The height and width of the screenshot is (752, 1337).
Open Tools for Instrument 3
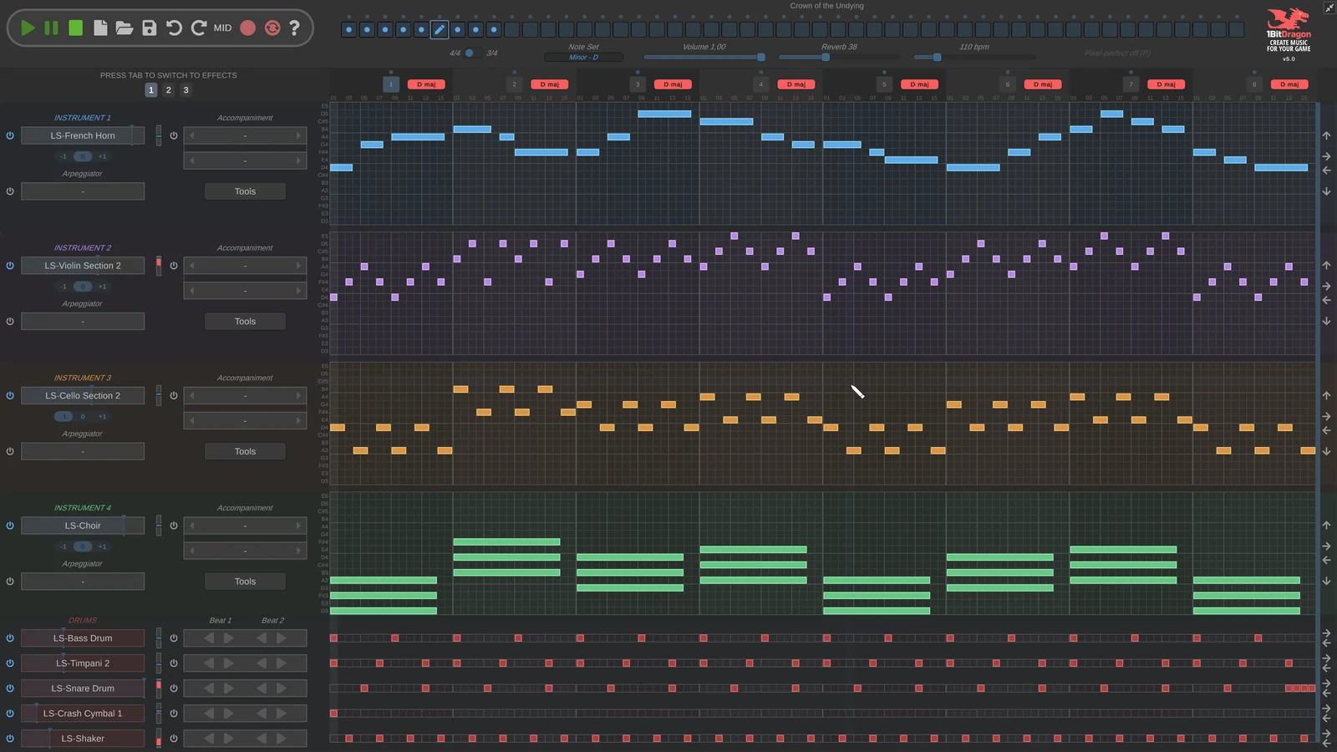tap(245, 451)
